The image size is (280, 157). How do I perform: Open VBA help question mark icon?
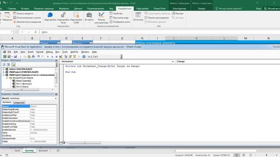pyautogui.click(x=84, y=57)
